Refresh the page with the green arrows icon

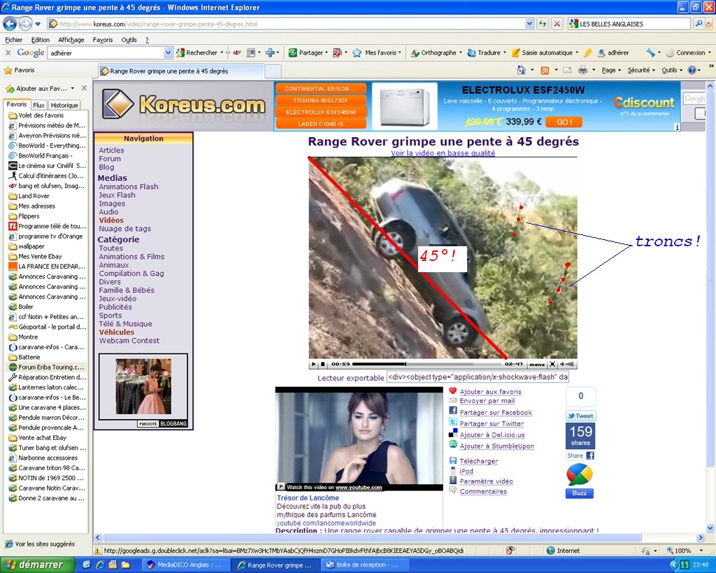543,24
